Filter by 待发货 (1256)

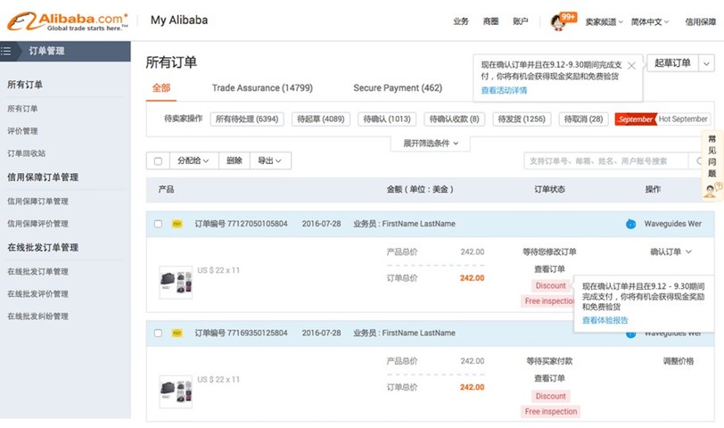click(x=522, y=119)
